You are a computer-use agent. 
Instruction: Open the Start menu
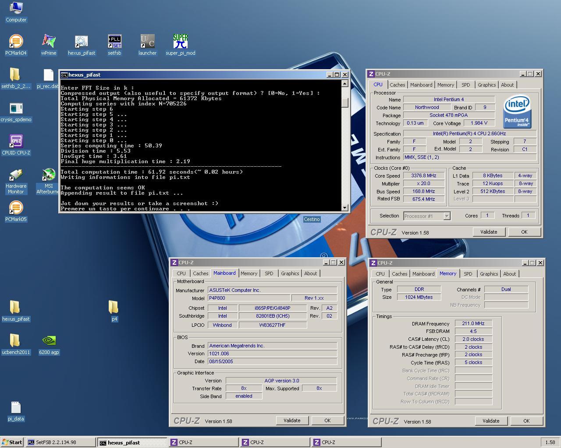tap(13, 442)
